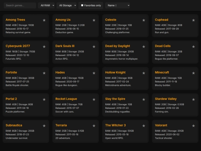This screenshot has width=201, height=151.
Task: Star the Rocket League card
Action: pyautogui.click(x=94, y=100)
